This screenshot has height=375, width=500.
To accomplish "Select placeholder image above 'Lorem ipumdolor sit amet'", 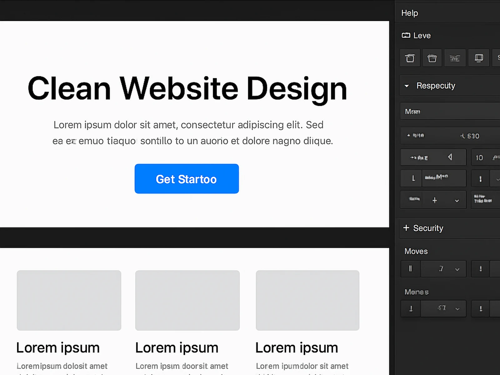I will pyautogui.click(x=307, y=300).
